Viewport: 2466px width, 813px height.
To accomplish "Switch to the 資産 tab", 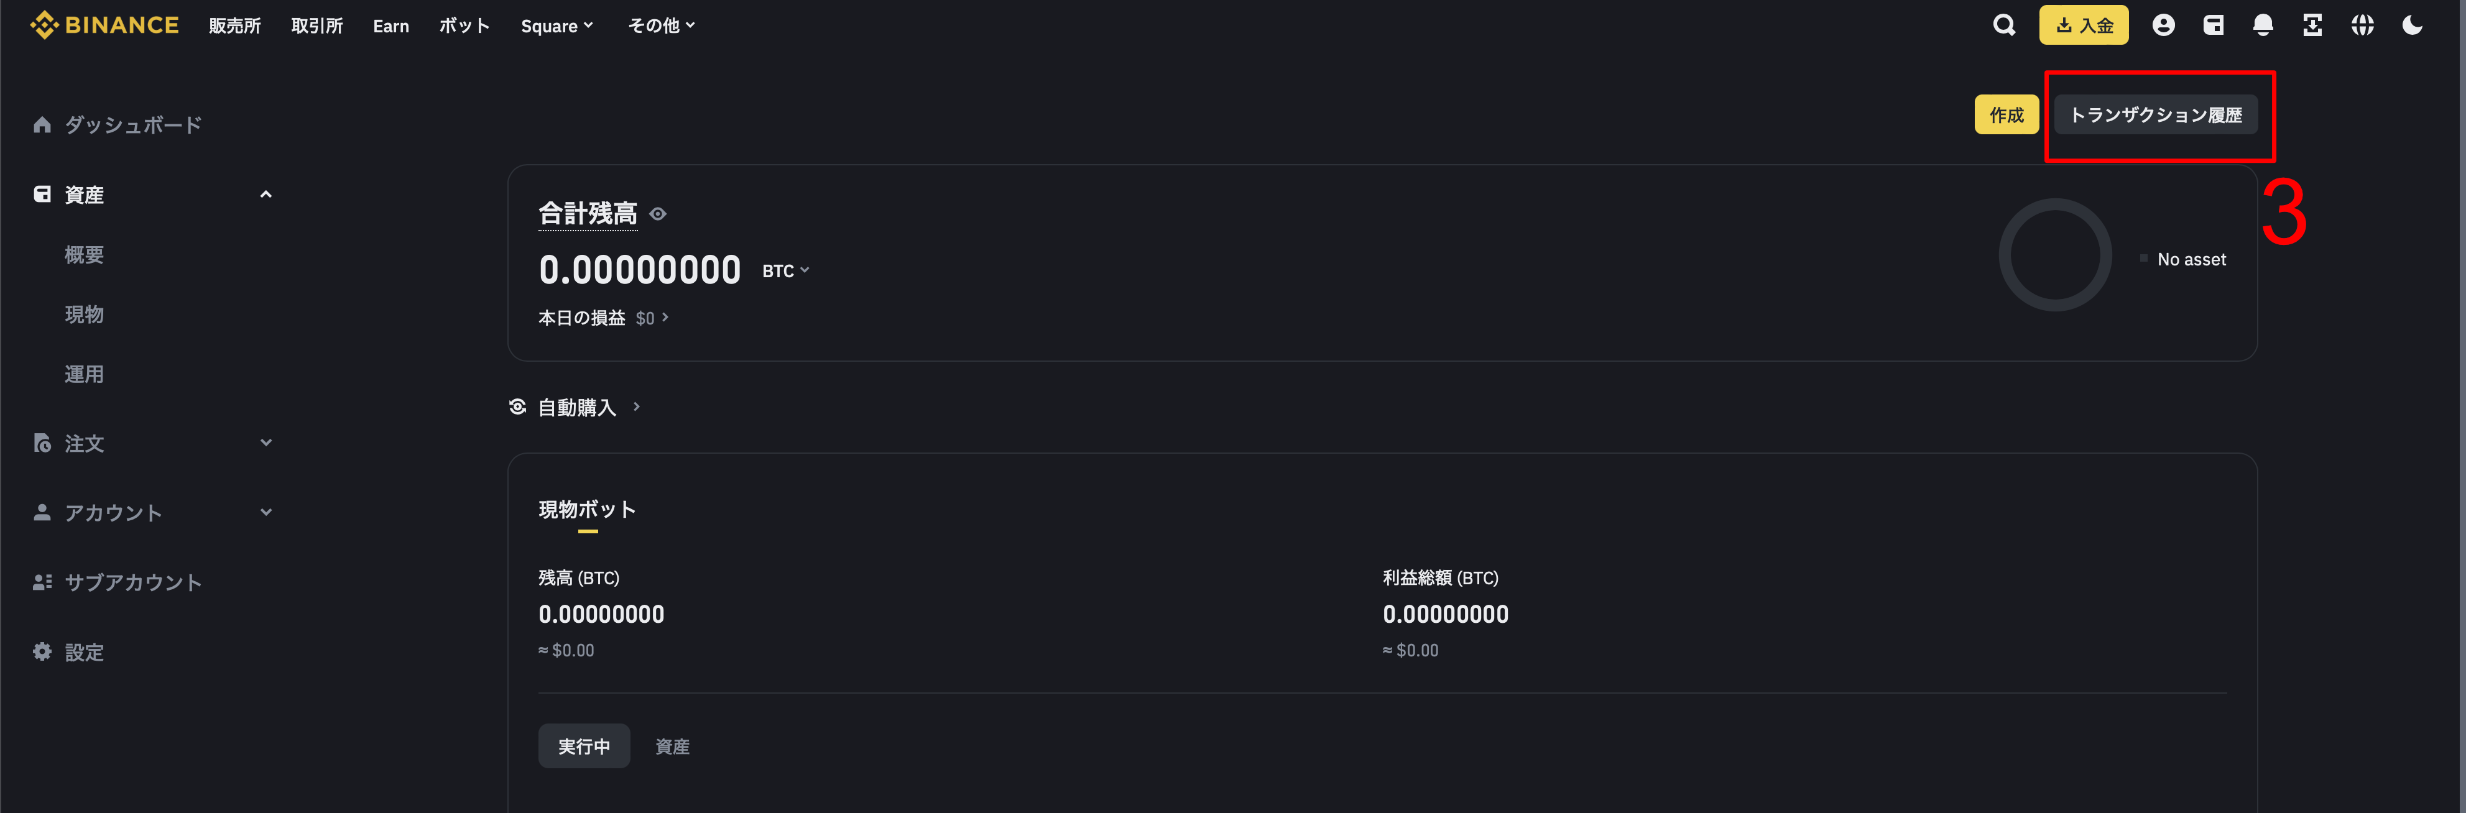I will coord(672,747).
